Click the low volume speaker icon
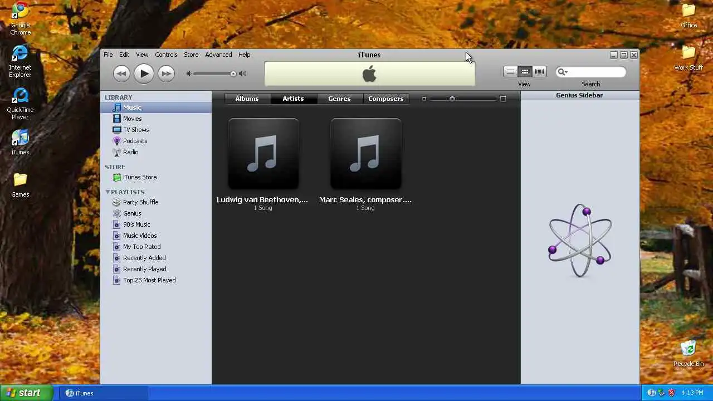The width and height of the screenshot is (713, 401). tap(189, 74)
